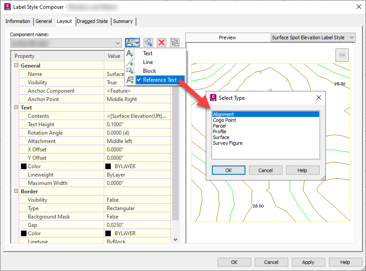Open the create component dropdown icon

pos(136,42)
